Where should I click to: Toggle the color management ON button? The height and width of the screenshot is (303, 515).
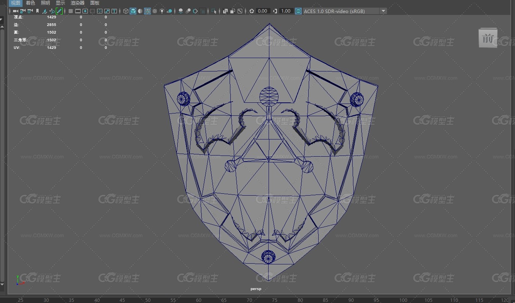298,11
